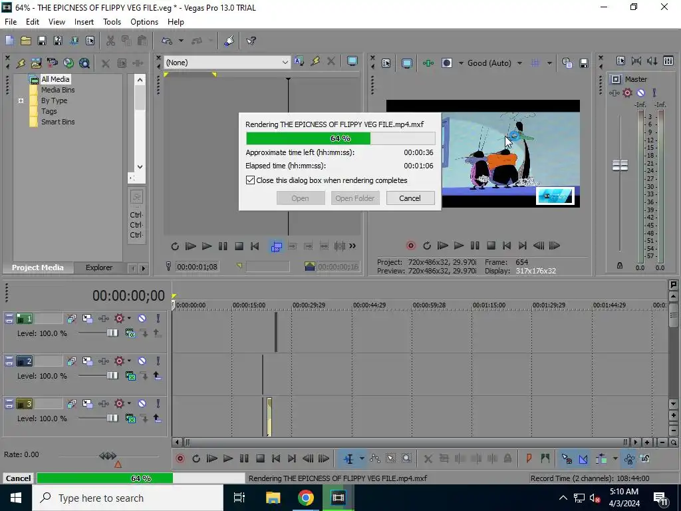Open track 1 Track FX dropdown arrow
Viewport: 681px width, 511px height.
(129, 319)
